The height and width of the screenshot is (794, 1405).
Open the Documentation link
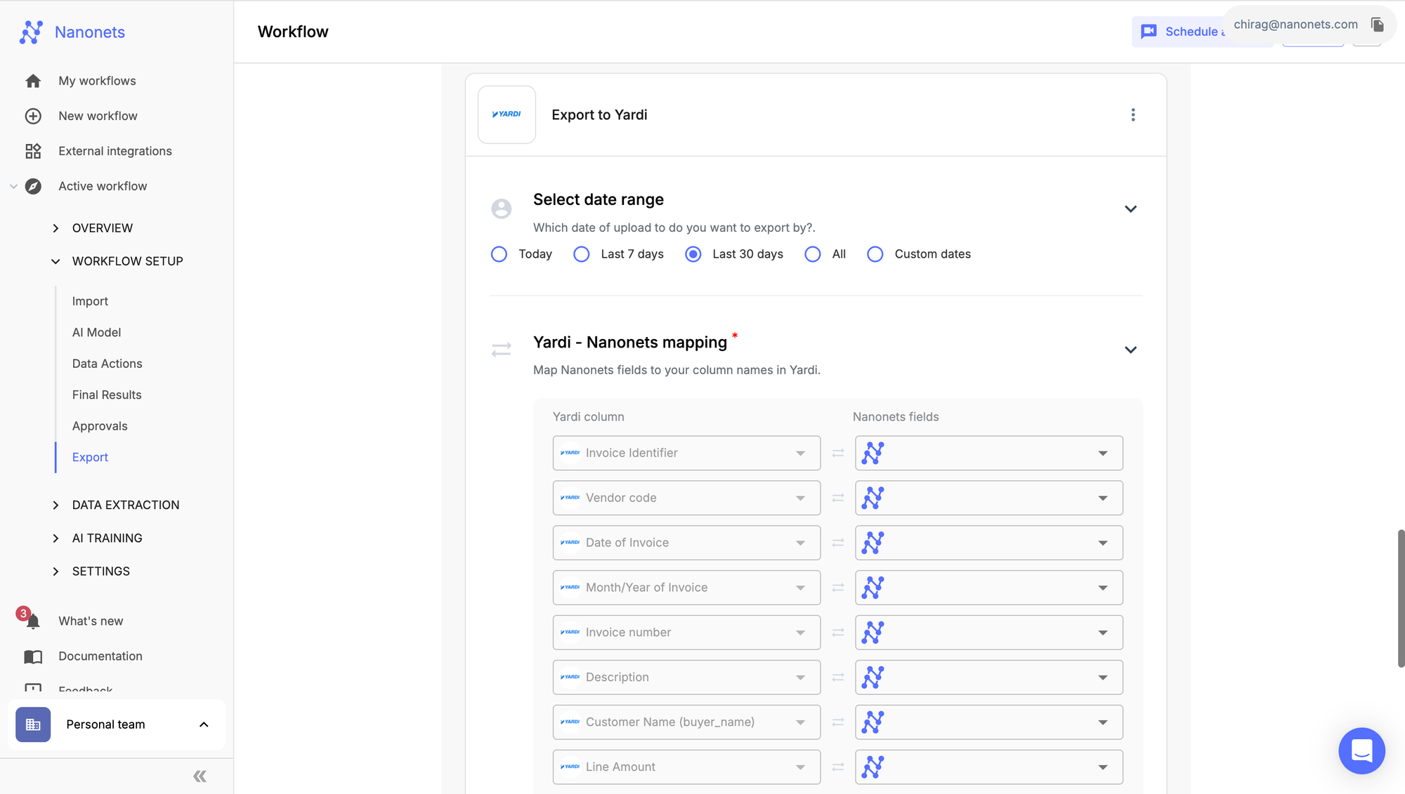click(100, 656)
